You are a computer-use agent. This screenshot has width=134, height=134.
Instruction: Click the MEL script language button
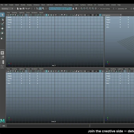[x=4, y=126]
